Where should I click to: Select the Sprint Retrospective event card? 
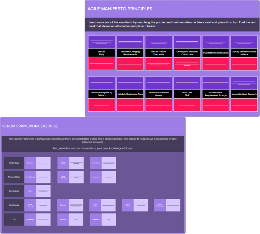click(x=160, y=205)
